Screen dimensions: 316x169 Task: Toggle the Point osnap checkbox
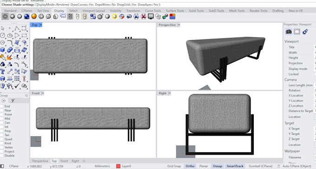tap(2, 115)
